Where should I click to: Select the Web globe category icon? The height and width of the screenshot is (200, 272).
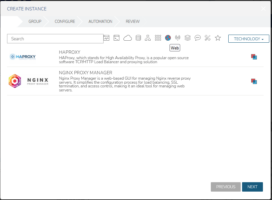168,38
